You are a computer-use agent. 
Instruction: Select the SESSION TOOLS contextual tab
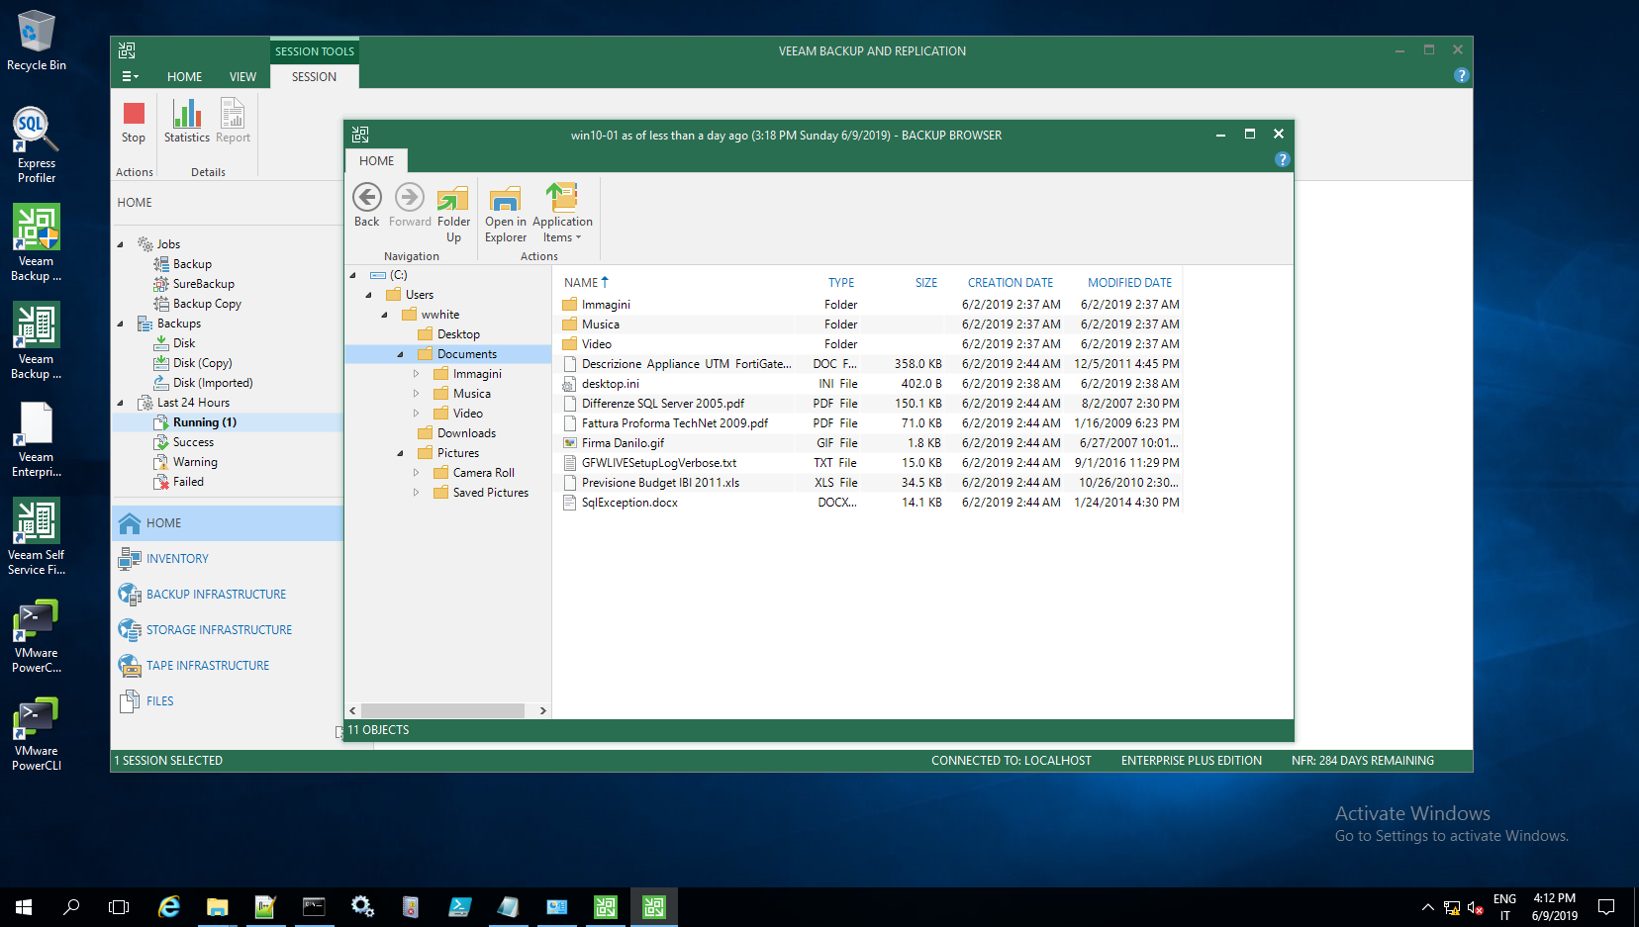[x=315, y=51]
